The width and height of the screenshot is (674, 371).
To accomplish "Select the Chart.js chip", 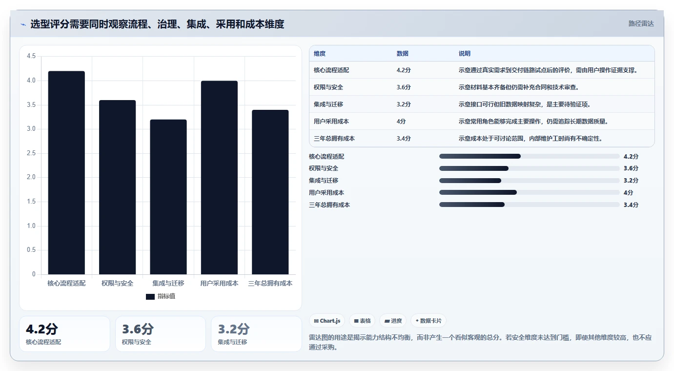I will pyautogui.click(x=327, y=321).
